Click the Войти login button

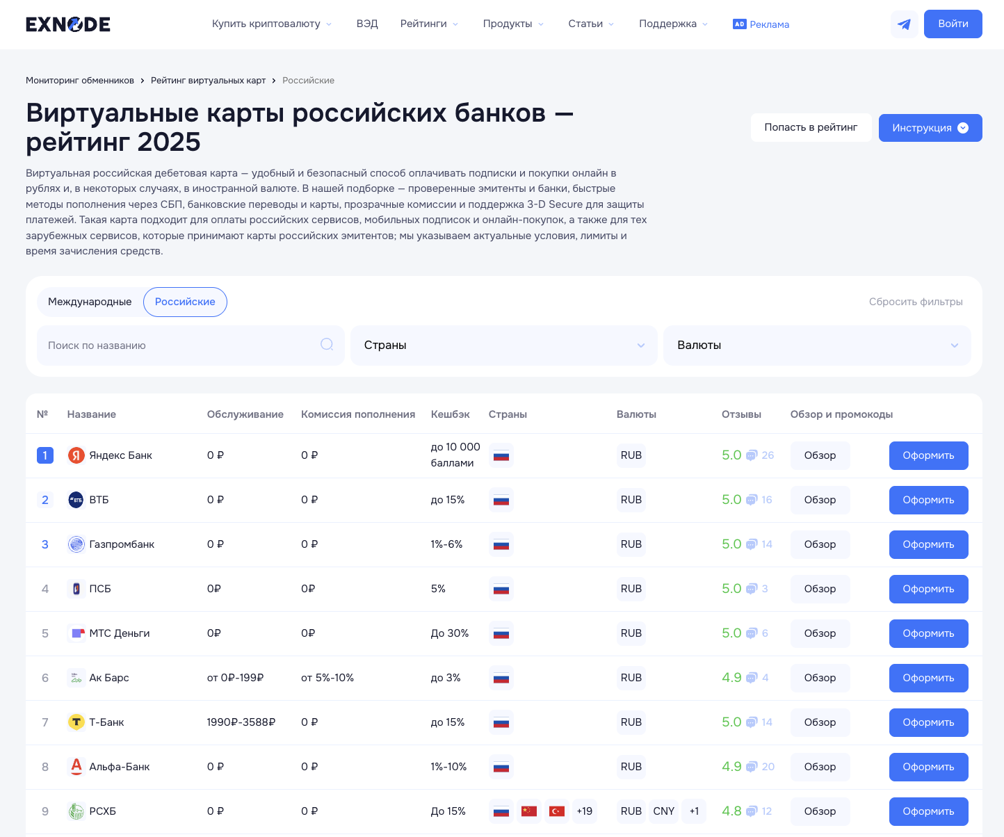[953, 24]
